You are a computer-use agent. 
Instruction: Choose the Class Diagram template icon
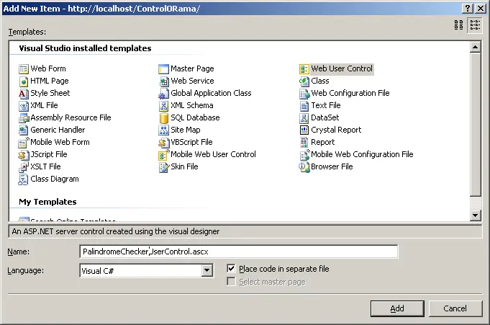point(24,179)
